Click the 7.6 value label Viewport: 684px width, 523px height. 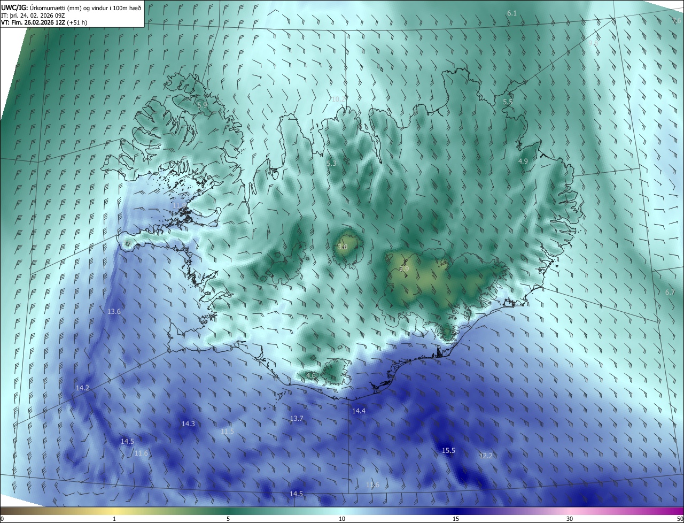pos(677,21)
